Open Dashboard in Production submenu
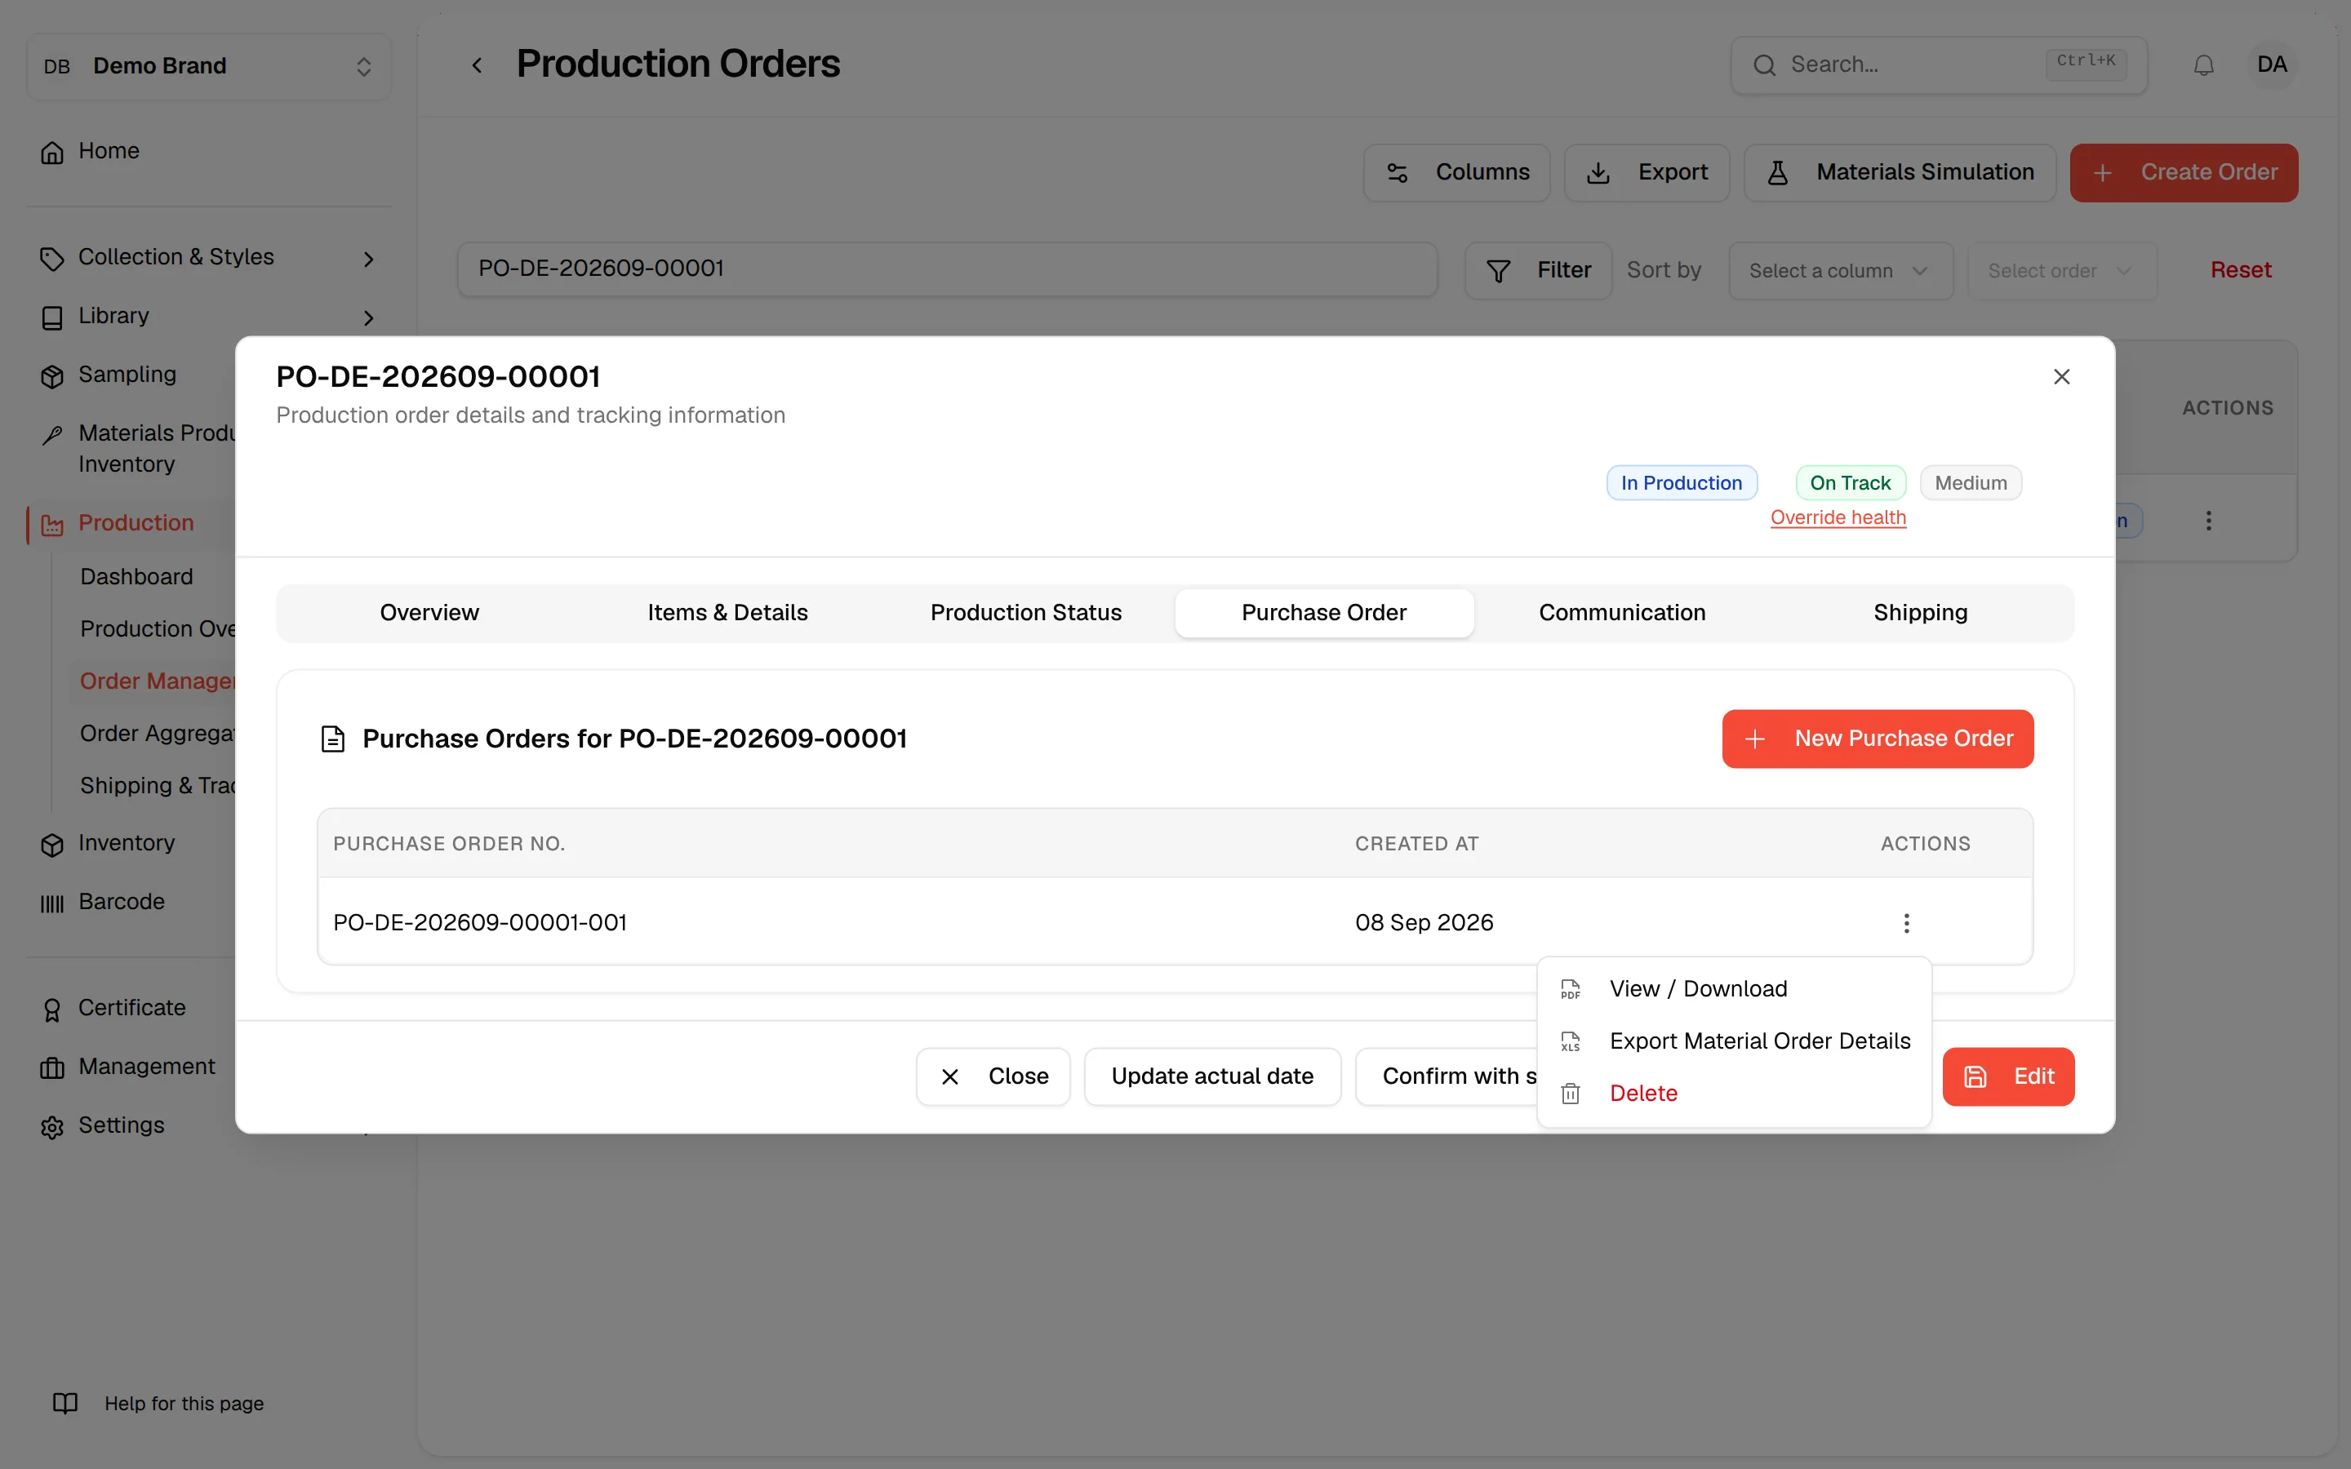This screenshot has height=1469, width=2351. pos(137,577)
